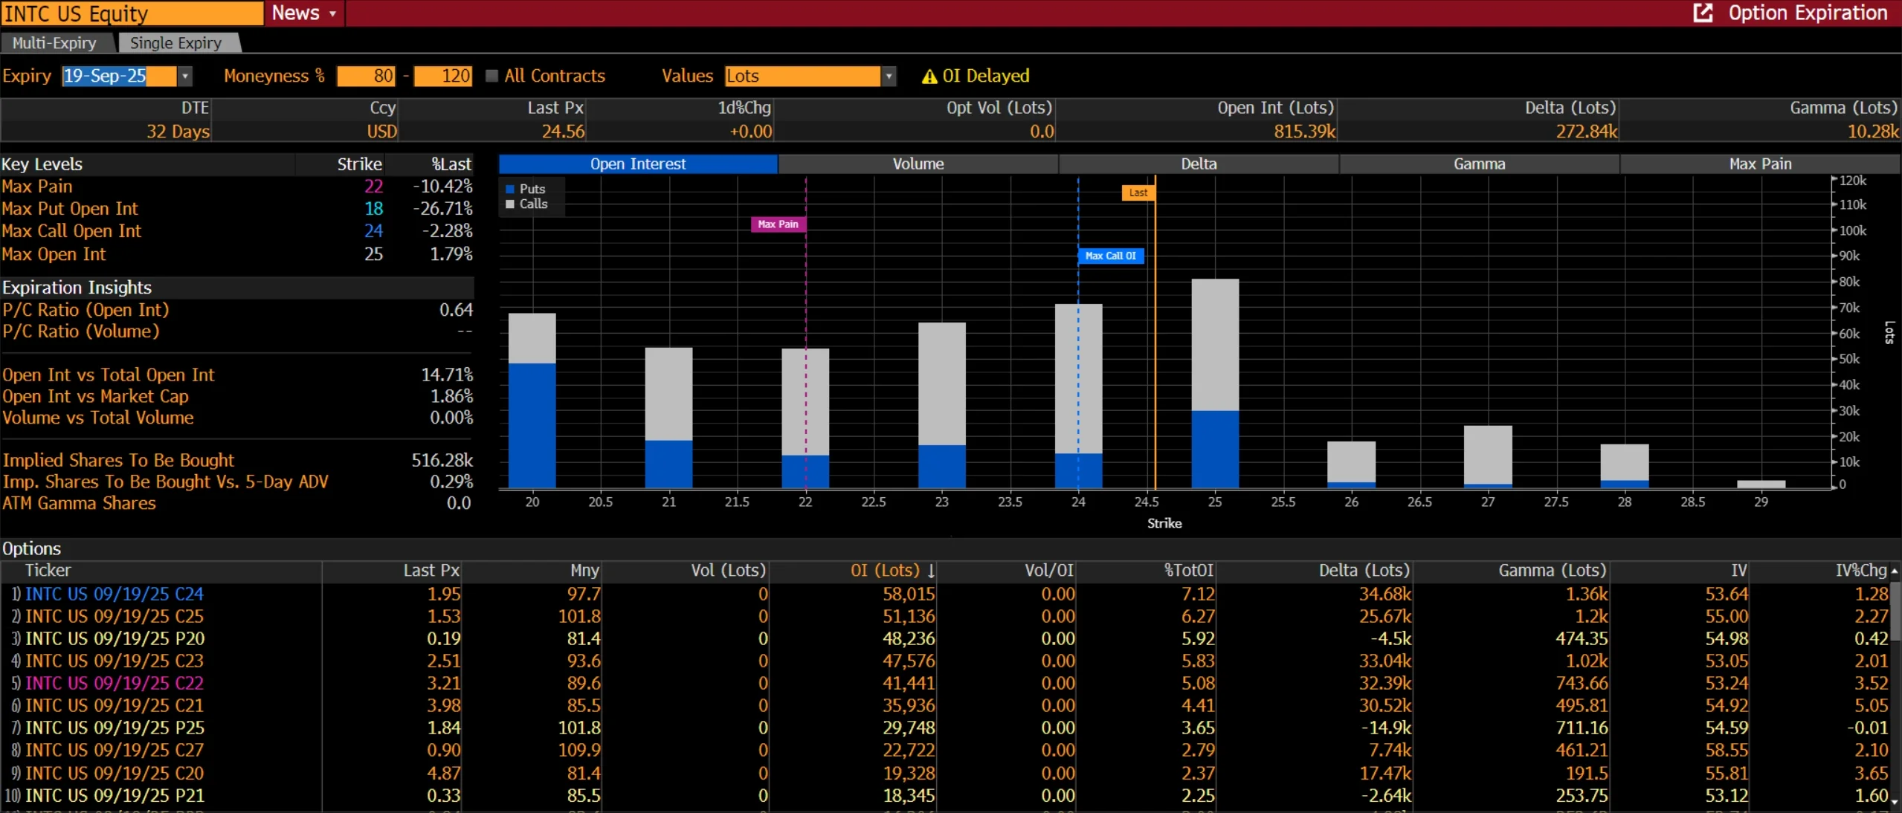1902x813 pixels.
Task: Switch to the Single Expiry tab
Action: (x=176, y=43)
